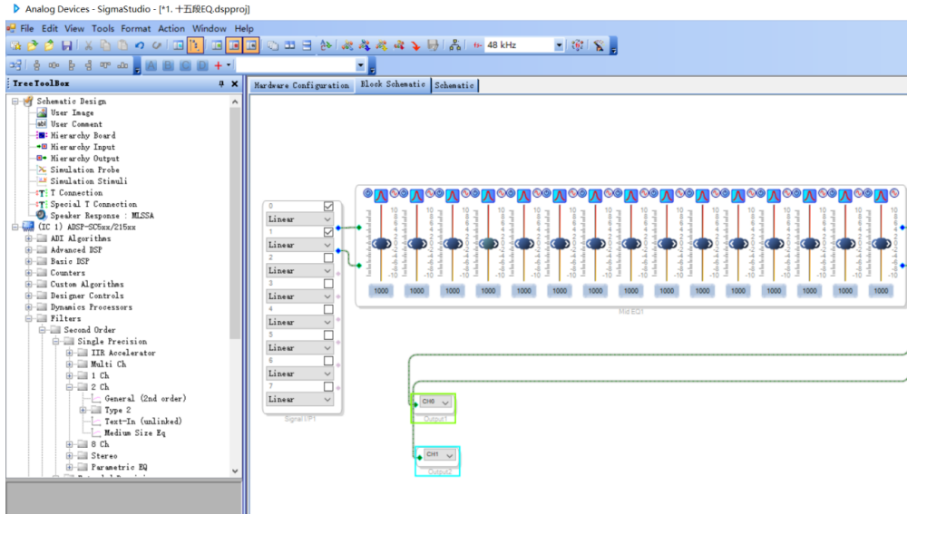Viewport: 927px width, 534px height.
Task: Enable input channel 4 checkbox
Action: [x=328, y=309]
